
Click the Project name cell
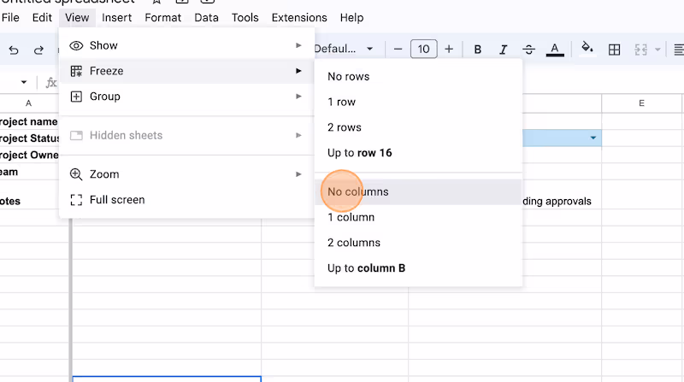point(29,121)
